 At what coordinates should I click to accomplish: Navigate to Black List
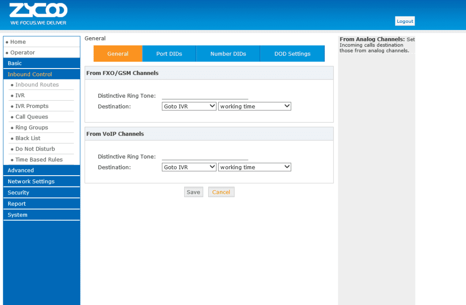[28, 138]
